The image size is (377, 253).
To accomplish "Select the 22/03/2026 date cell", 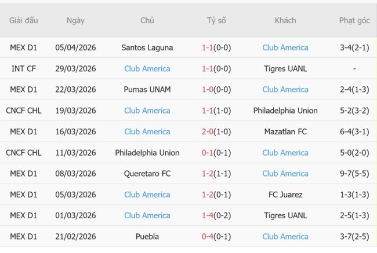I will coord(75,89).
